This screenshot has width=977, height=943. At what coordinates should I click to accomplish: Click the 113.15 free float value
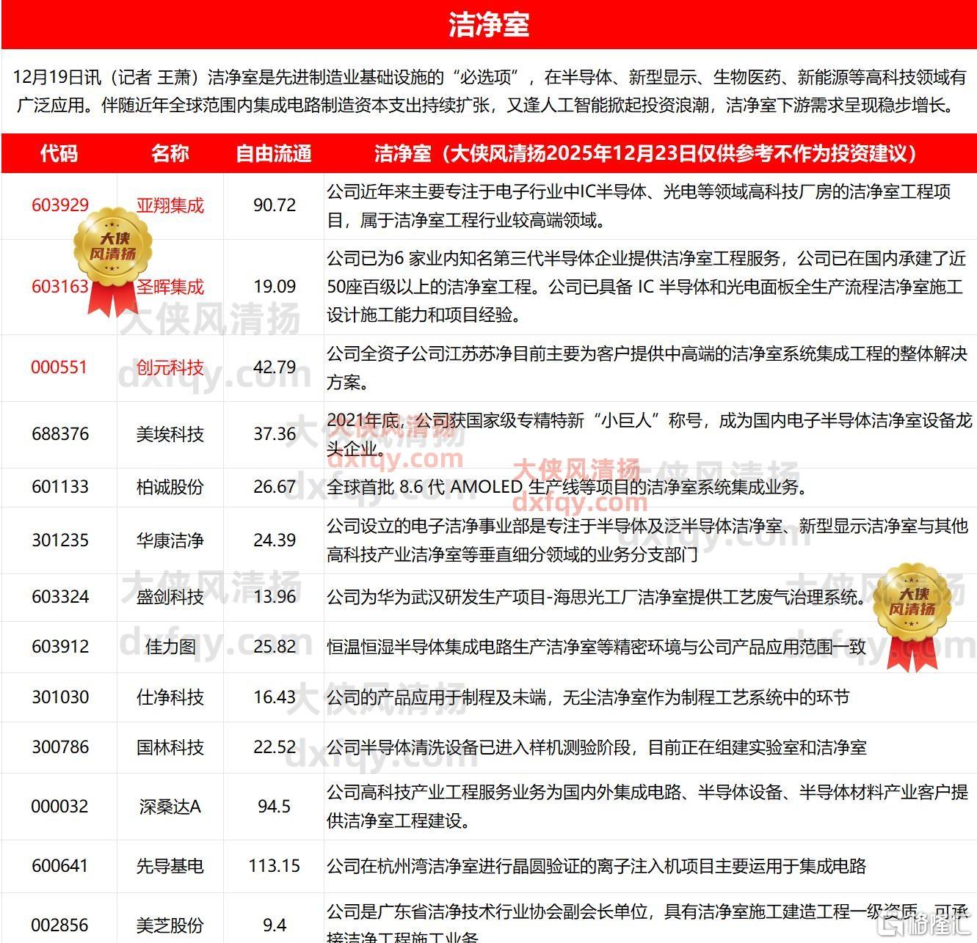coord(275,866)
